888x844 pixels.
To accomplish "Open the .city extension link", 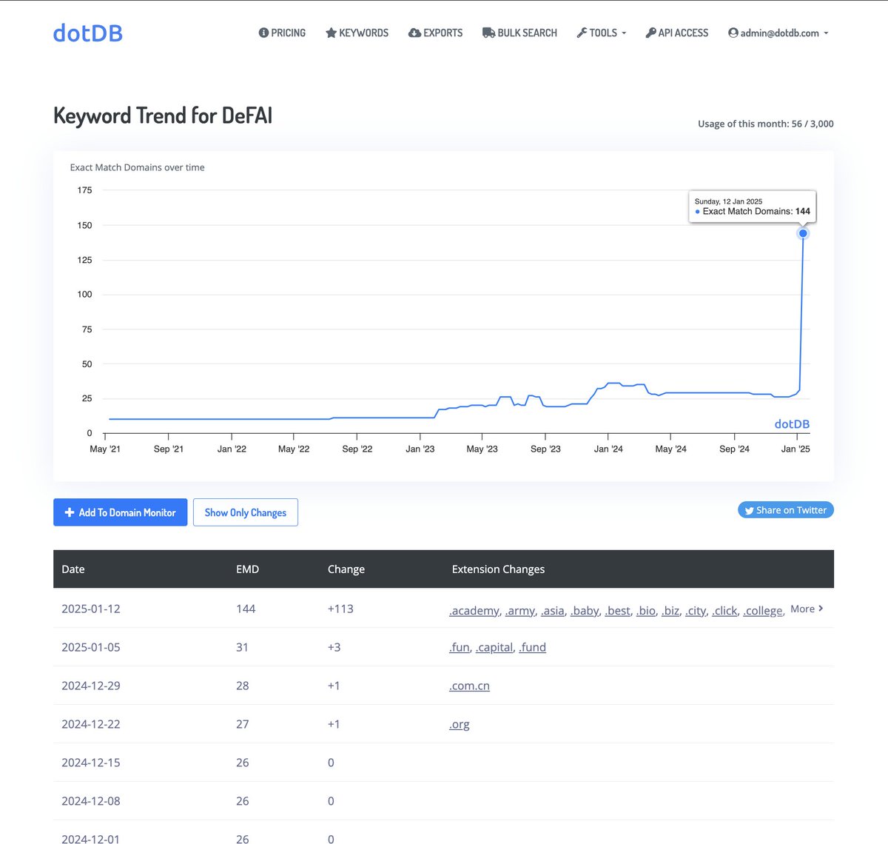I will (696, 610).
